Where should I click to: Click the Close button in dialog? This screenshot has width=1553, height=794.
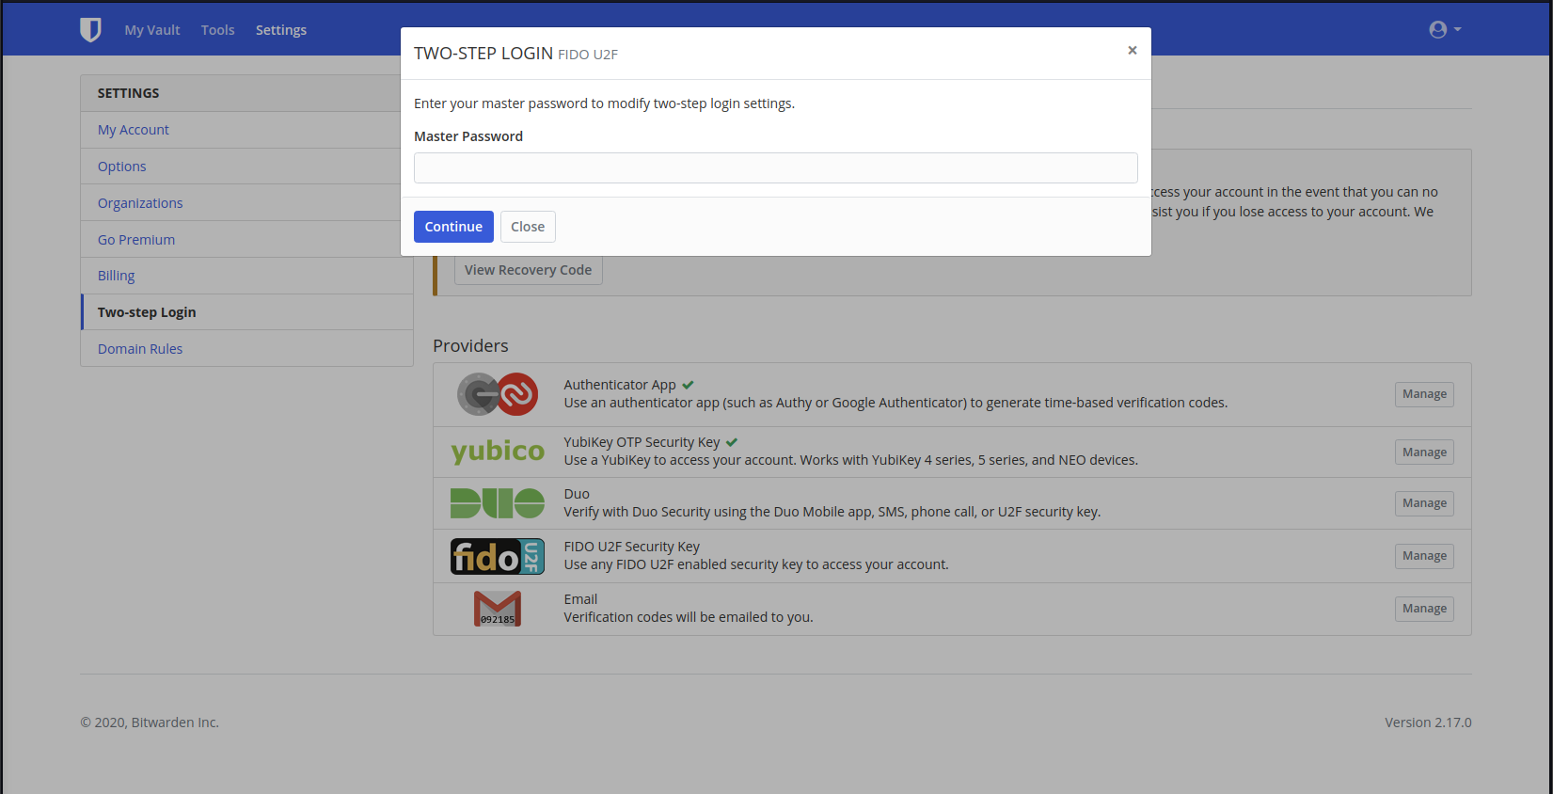point(528,227)
